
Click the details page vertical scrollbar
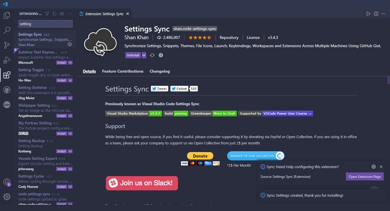tap(388, 80)
